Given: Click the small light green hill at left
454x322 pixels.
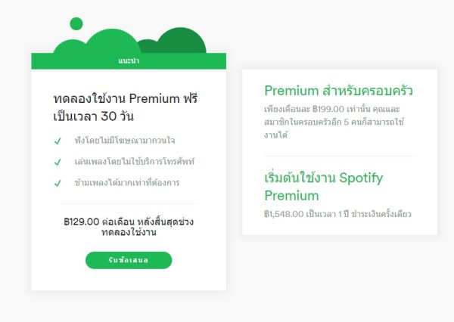Looking at the screenshot, I should [70, 47].
